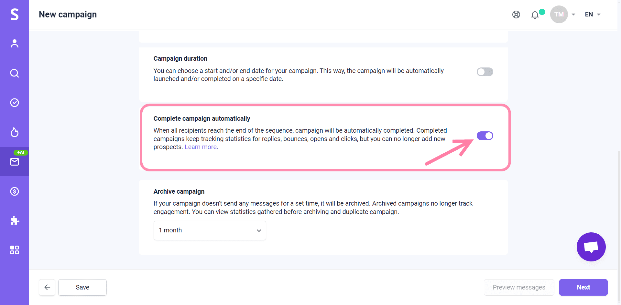Click the Save button
This screenshot has height=305, width=621.
click(82, 287)
